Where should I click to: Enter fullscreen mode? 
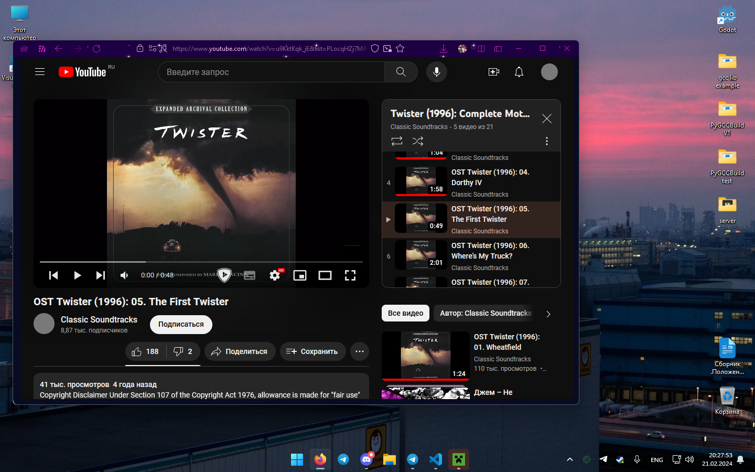tap(350, 275)
